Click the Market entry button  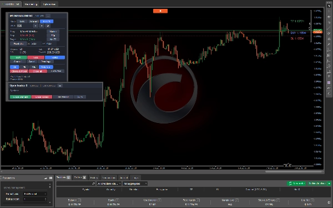click(53, 31)
